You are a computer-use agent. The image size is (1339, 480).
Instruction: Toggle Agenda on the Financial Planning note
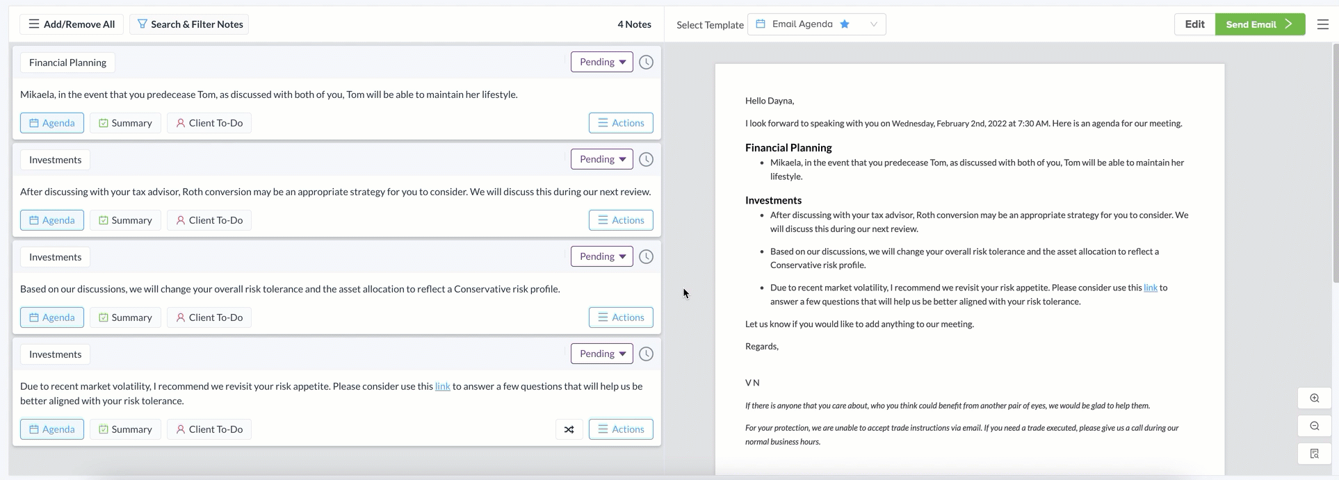[52, 123]
